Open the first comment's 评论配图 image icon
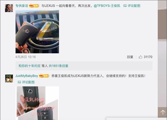The width and height of the screenshot is (167, 120). pos(125,6)
